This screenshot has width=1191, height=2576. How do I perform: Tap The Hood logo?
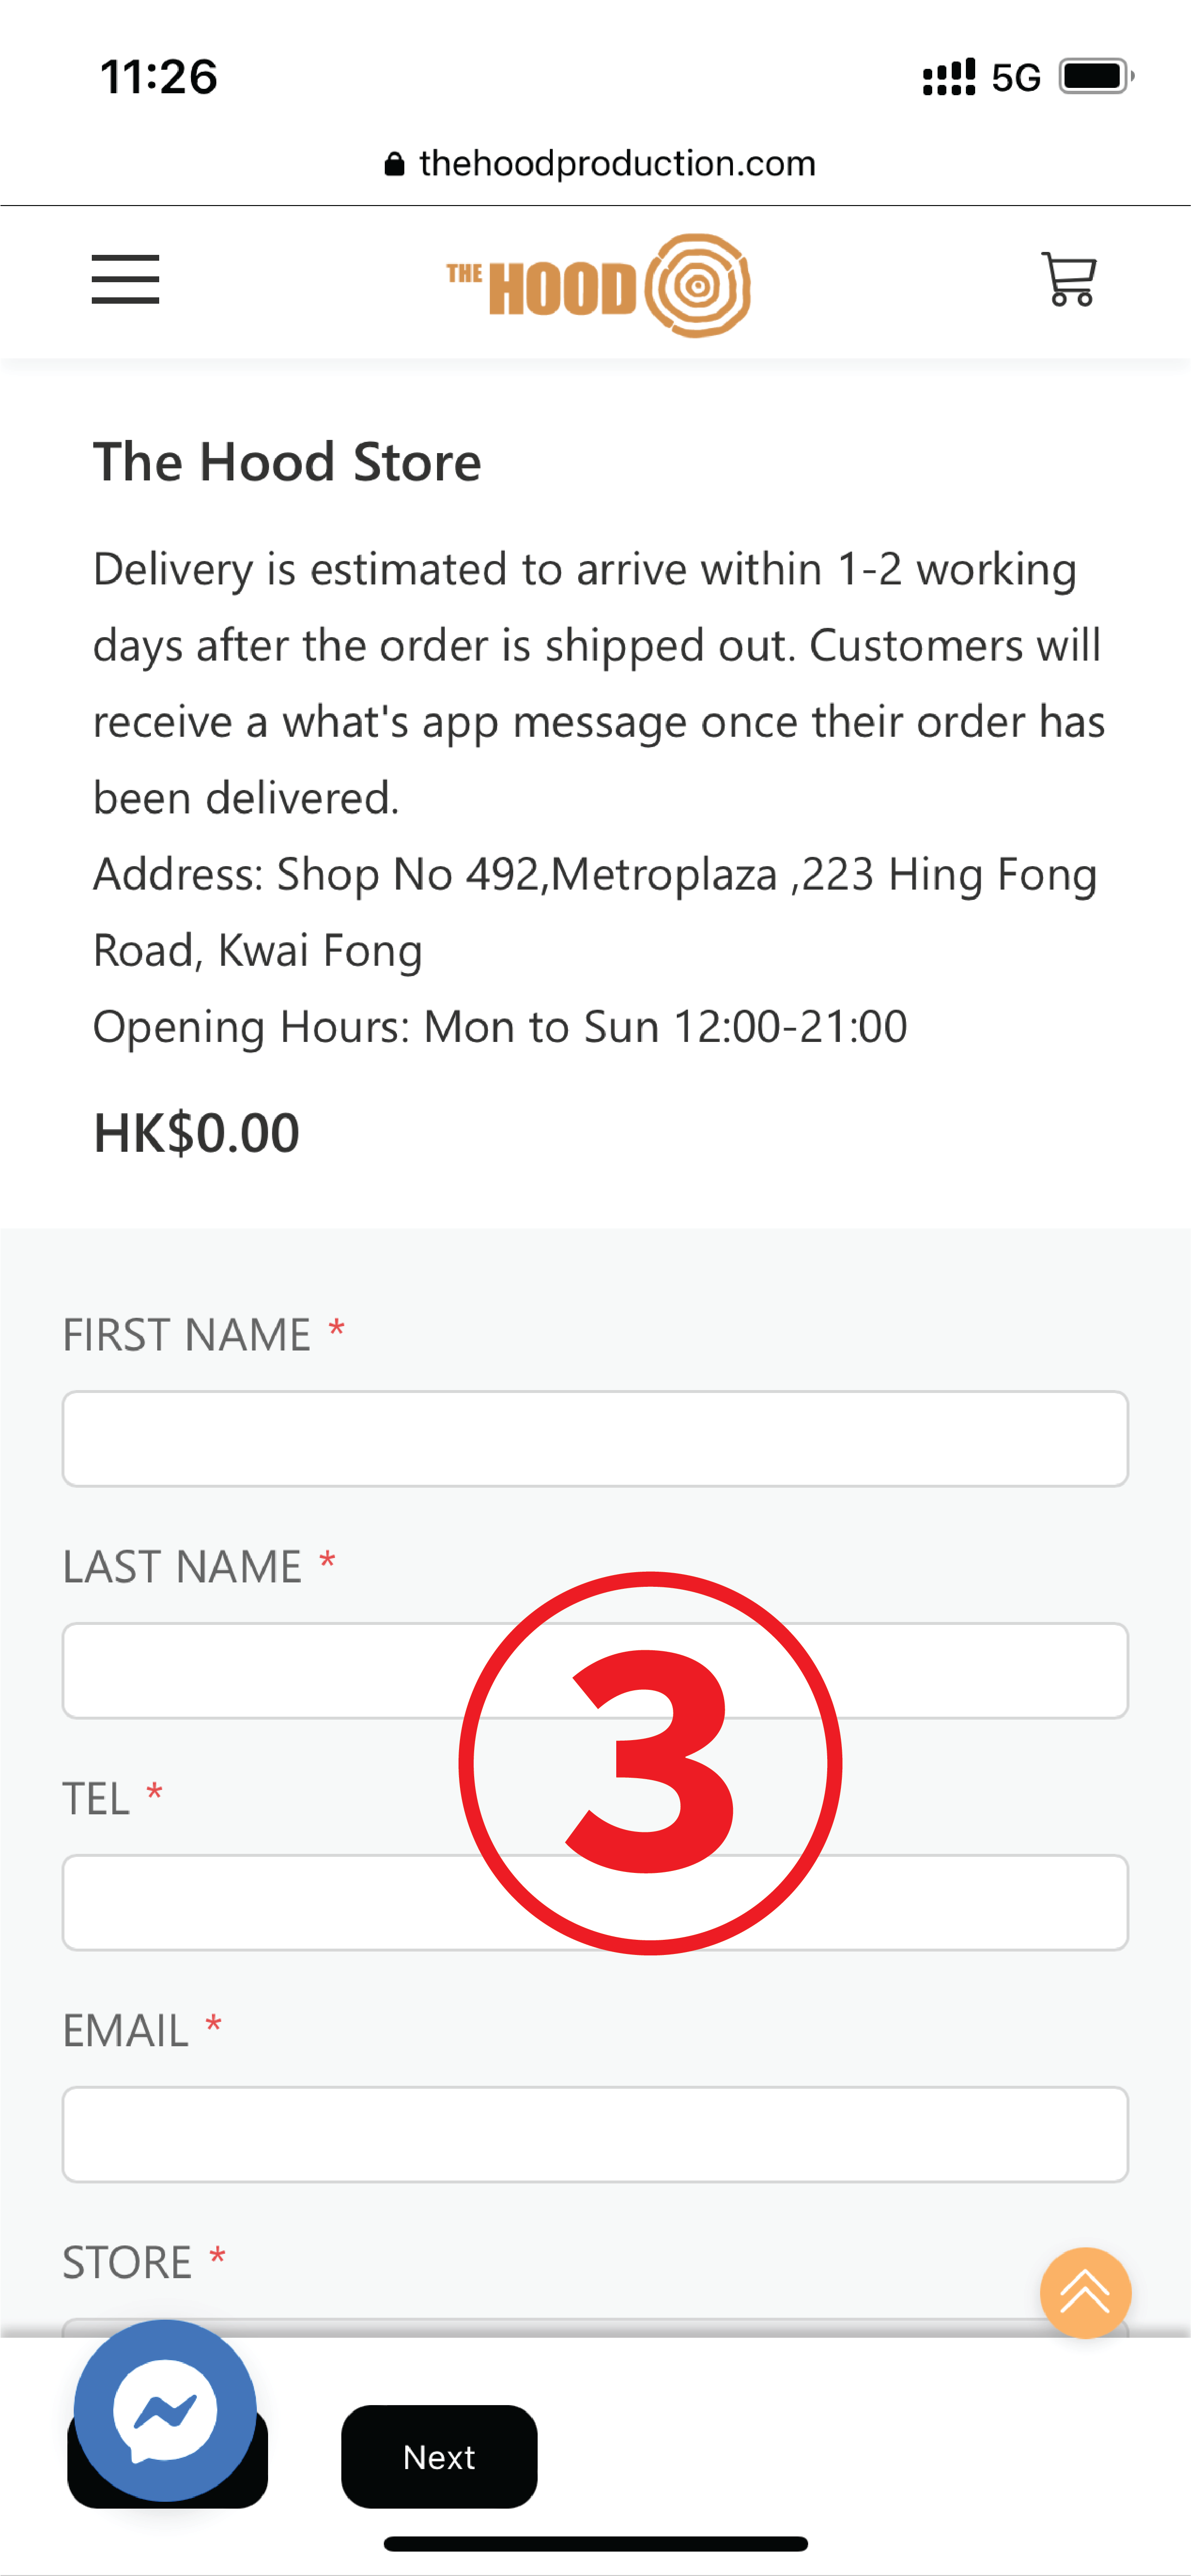click(598, 285)
